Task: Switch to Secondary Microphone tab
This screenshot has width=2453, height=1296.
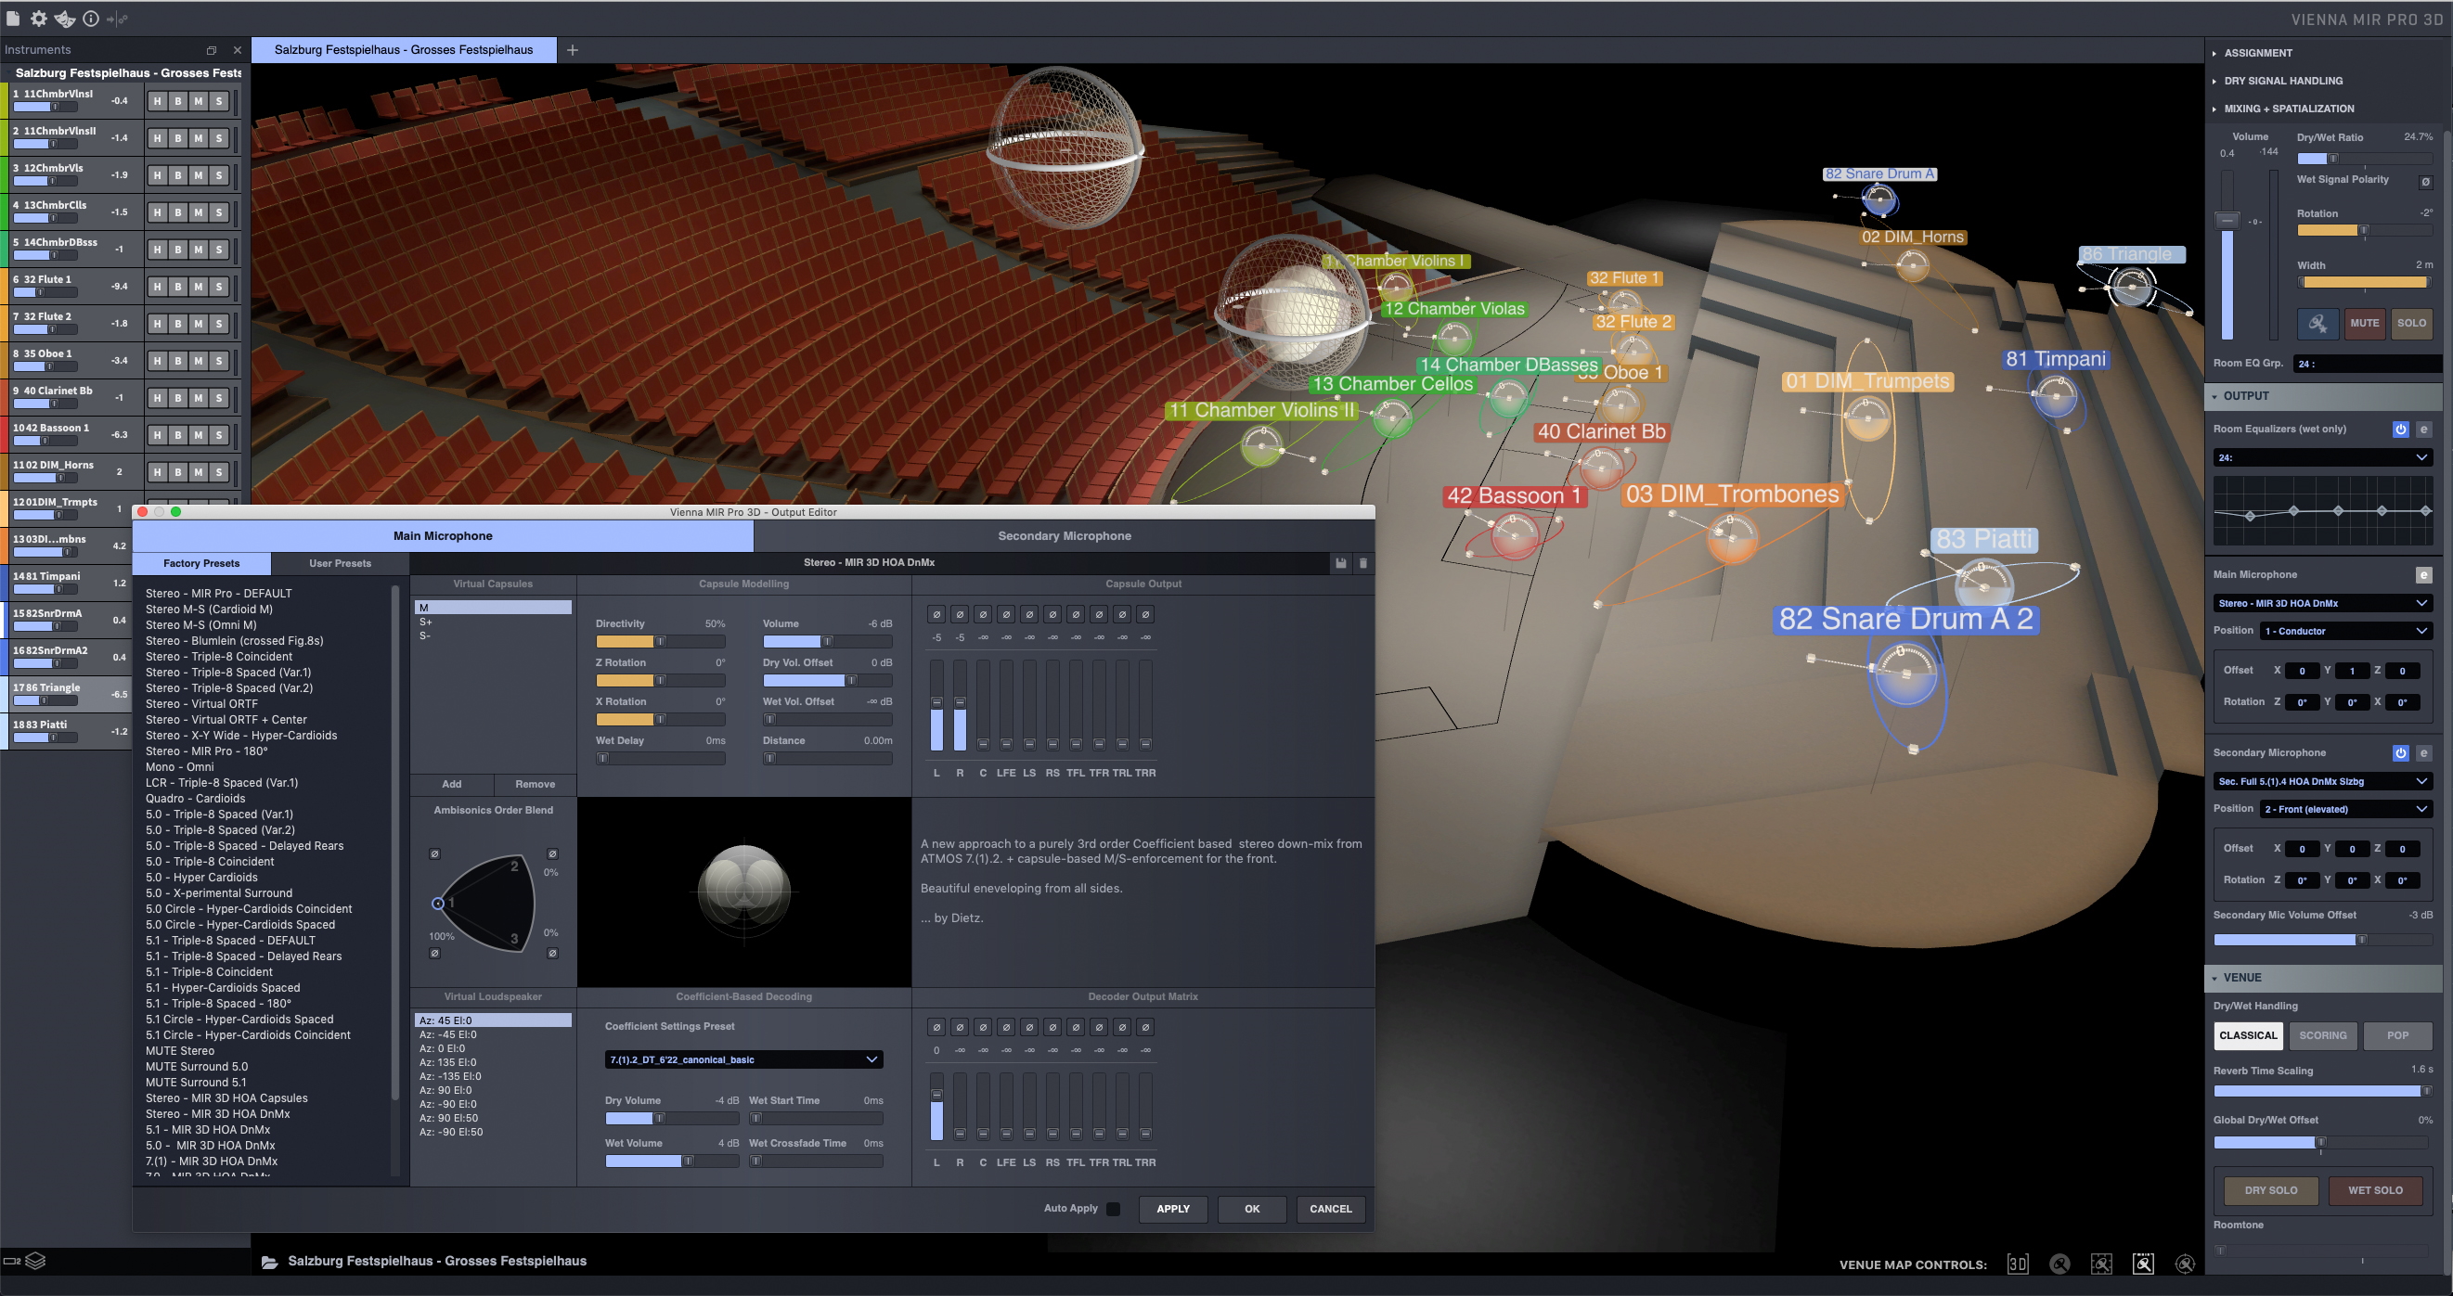Action: pyautogui.click(x=1064, y=535)
